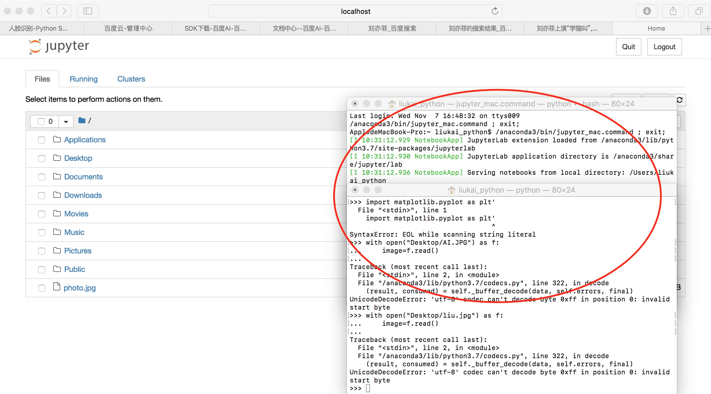Click the Logout button
The width and height of the screenshot is (711, 394).
click(x=664, y=47)
